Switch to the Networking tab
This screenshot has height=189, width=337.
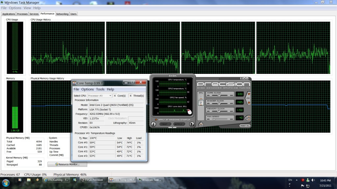point(62,14)
